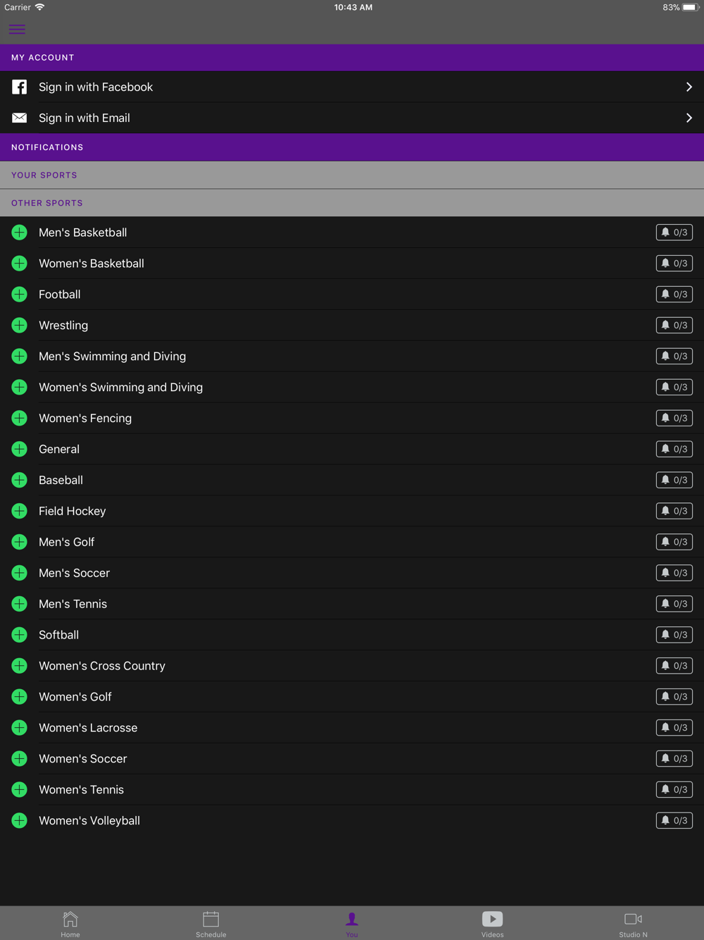Toggle Women's Fencing notification bell
Viewport: 704px width, 940px height.
pyautogui.click(x=674, y=419)
